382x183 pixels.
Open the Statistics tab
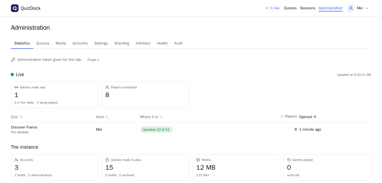coord(22,43)
